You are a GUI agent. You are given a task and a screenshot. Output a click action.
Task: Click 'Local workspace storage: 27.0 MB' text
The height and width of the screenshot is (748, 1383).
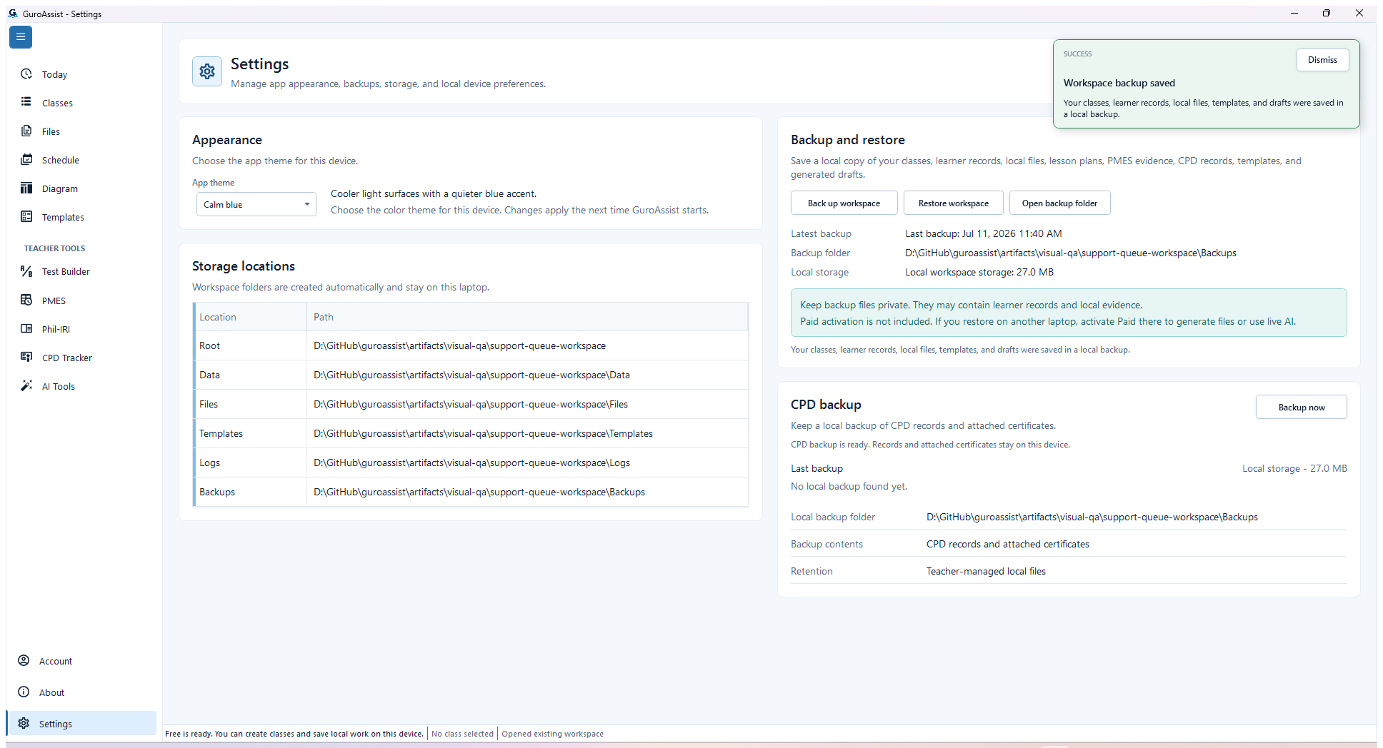click(979, 272)
